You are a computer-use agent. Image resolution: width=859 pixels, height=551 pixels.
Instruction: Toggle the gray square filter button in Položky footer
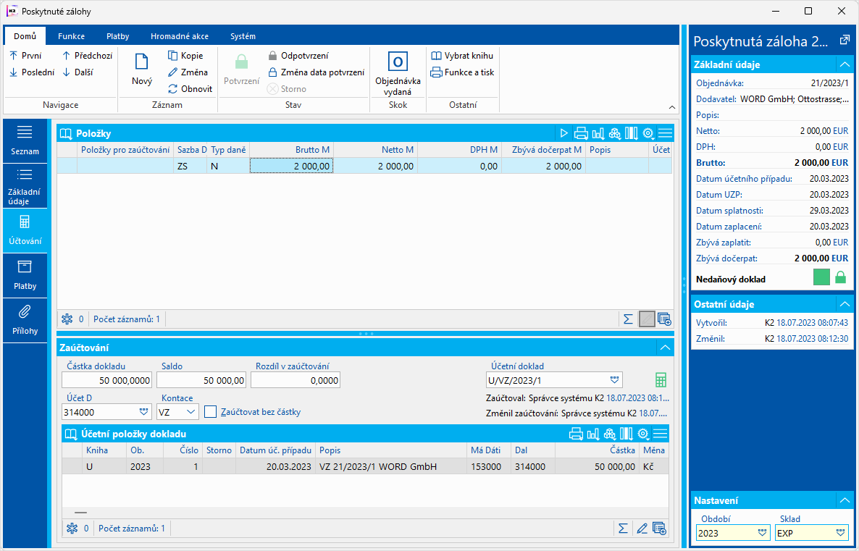click(647, 319)
